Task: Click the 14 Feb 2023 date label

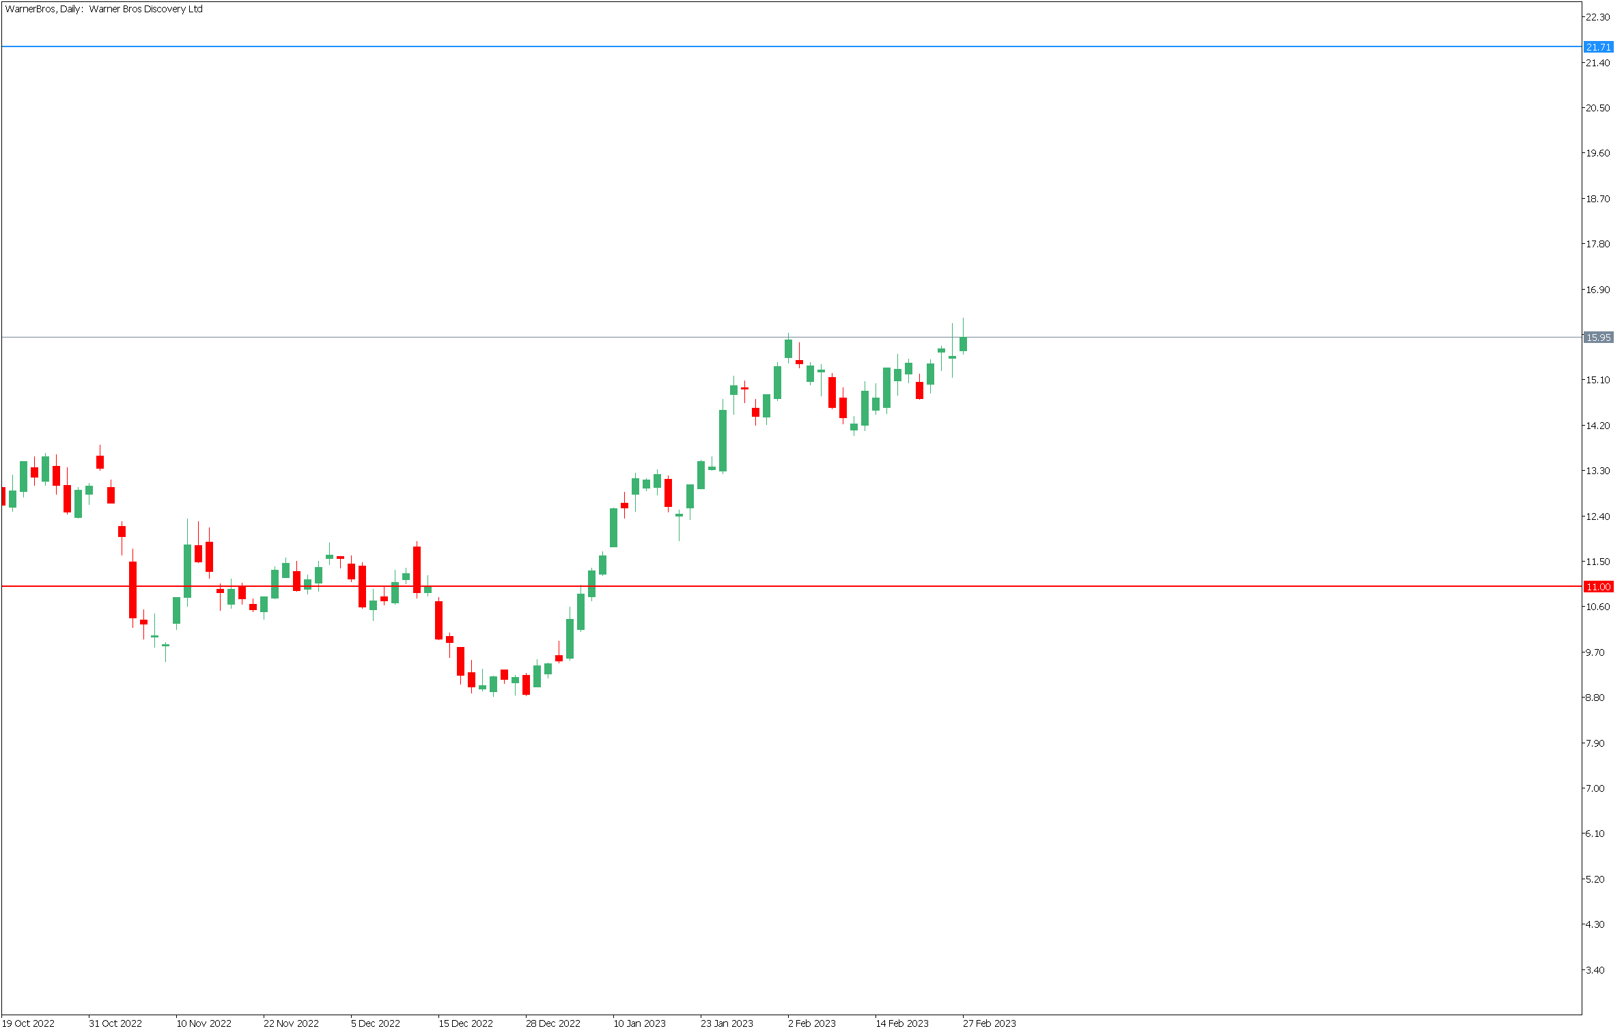Action: pos(902,1023)
